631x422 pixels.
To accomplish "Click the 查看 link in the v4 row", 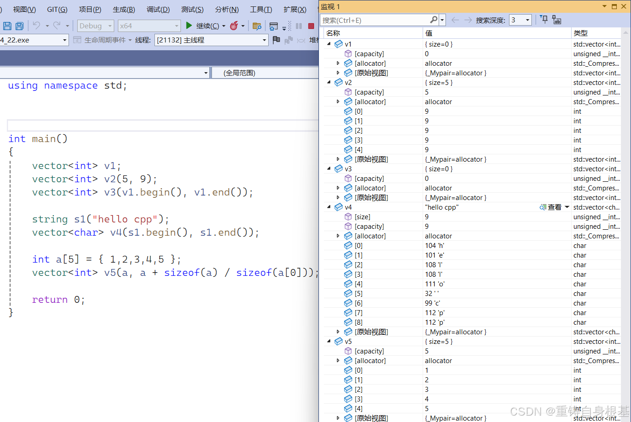I will [x=555, y=207].
